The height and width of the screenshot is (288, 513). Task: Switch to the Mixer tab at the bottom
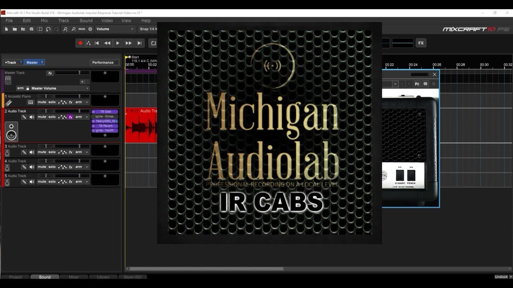pyautogui.click(x=74, y=277)
